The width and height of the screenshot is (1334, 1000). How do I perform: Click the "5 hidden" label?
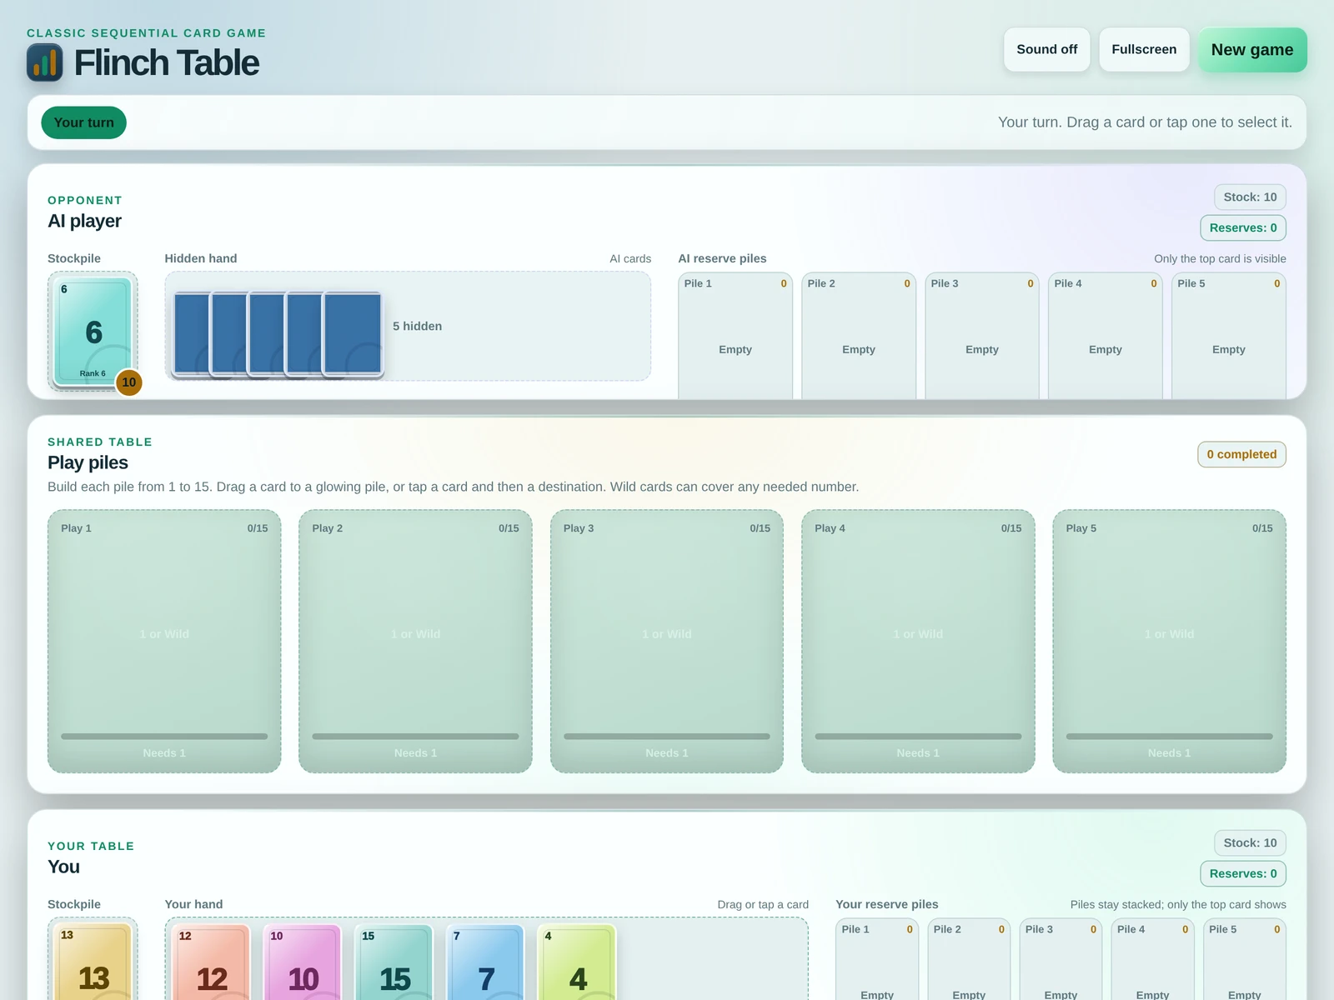[x=417, y=326]
